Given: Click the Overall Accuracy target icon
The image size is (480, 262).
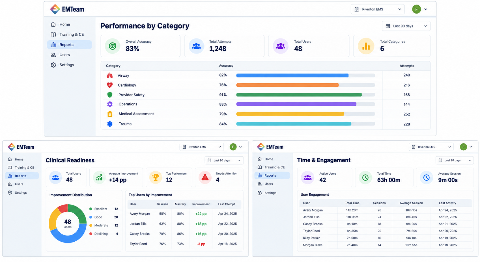Looking at the screenshot, I should click(x=113, y=46).
